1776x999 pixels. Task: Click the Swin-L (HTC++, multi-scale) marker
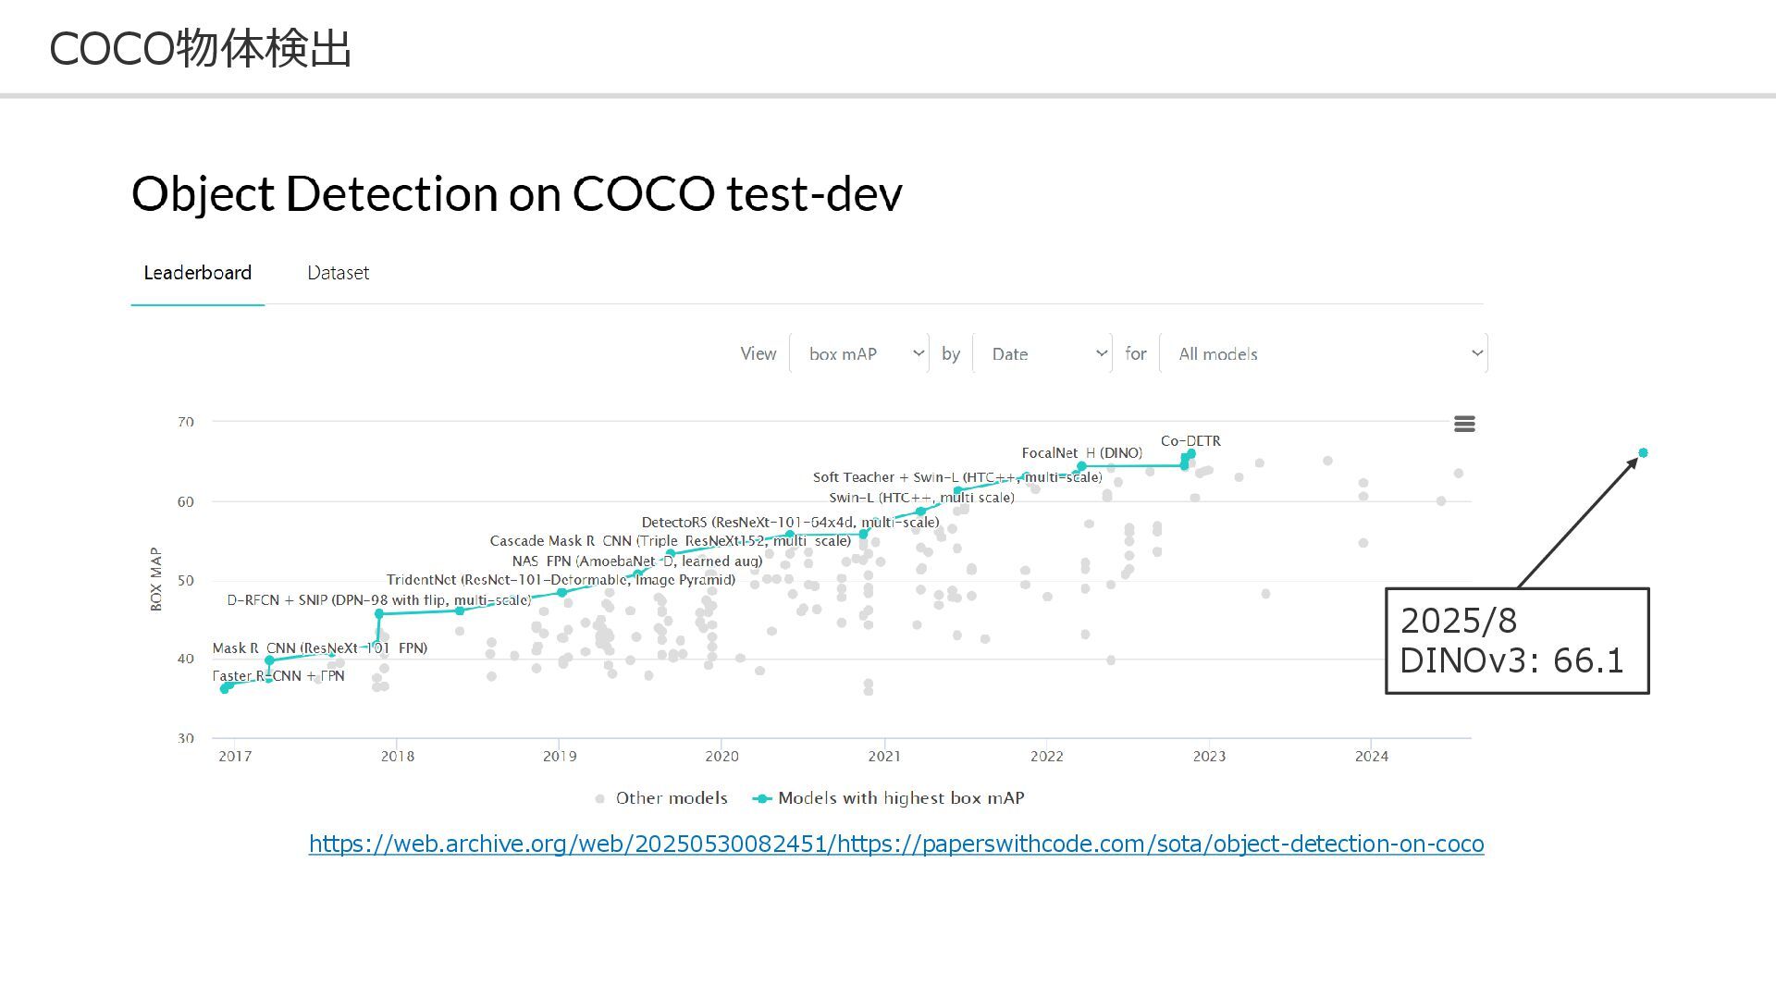[919, 512]
